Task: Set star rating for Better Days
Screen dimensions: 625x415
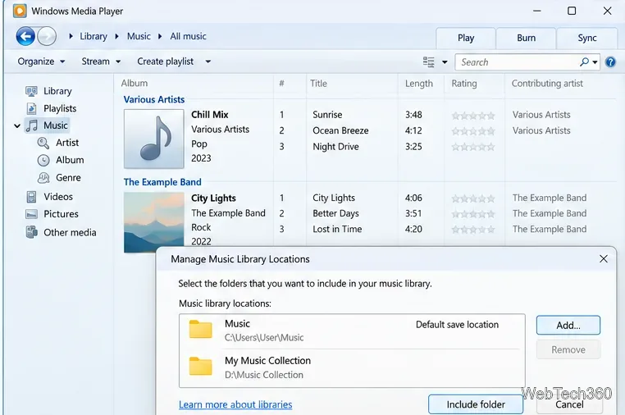Action: click(473, 214)
